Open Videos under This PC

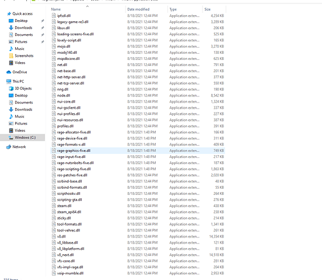click(20, 130)
